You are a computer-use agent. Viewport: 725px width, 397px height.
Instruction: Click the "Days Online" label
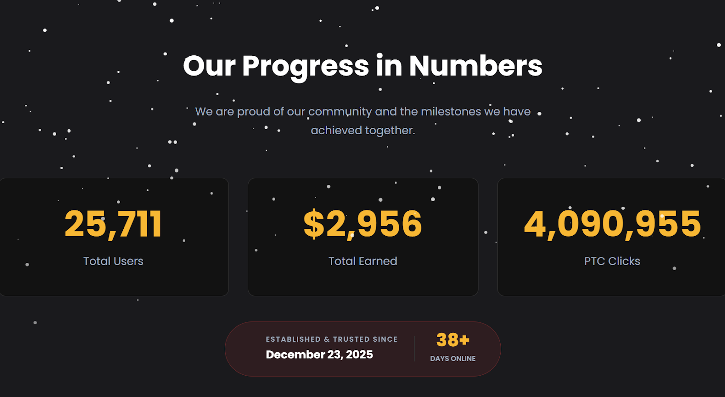(x=453, y=358)
